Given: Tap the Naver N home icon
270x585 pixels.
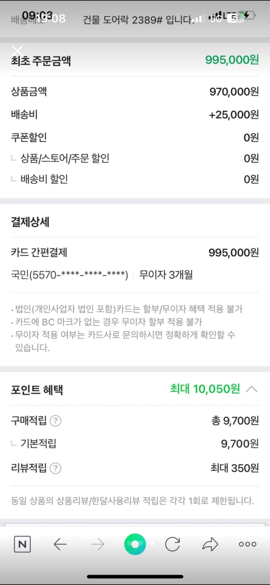Looking at the screenshot, I should click(x=22, y=544).
